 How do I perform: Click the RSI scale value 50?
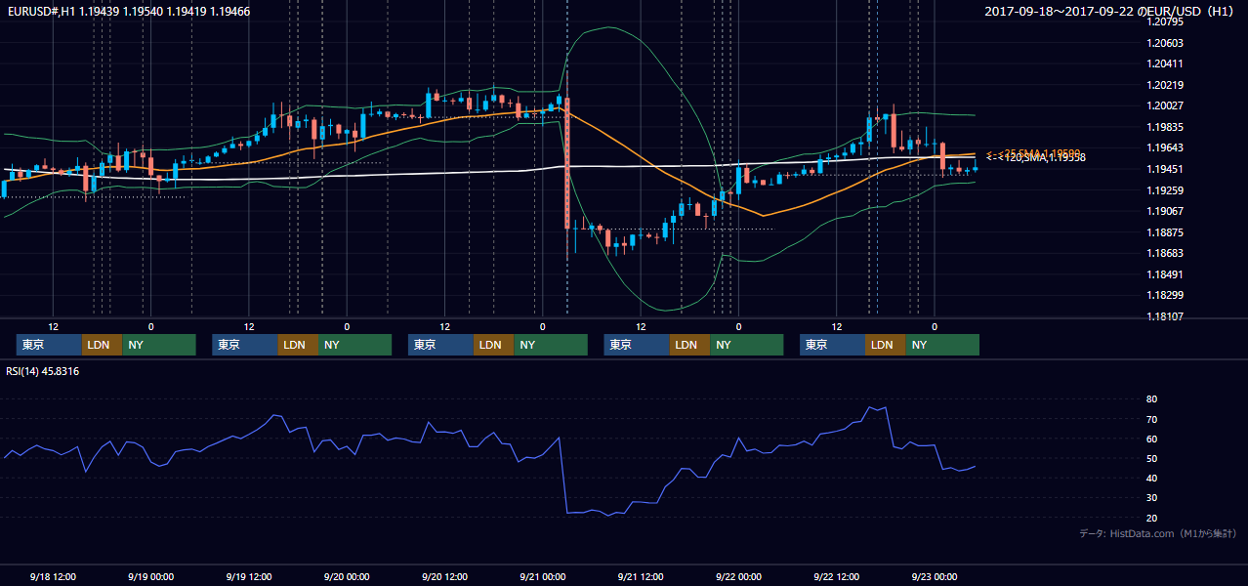tap(1152, 458)
